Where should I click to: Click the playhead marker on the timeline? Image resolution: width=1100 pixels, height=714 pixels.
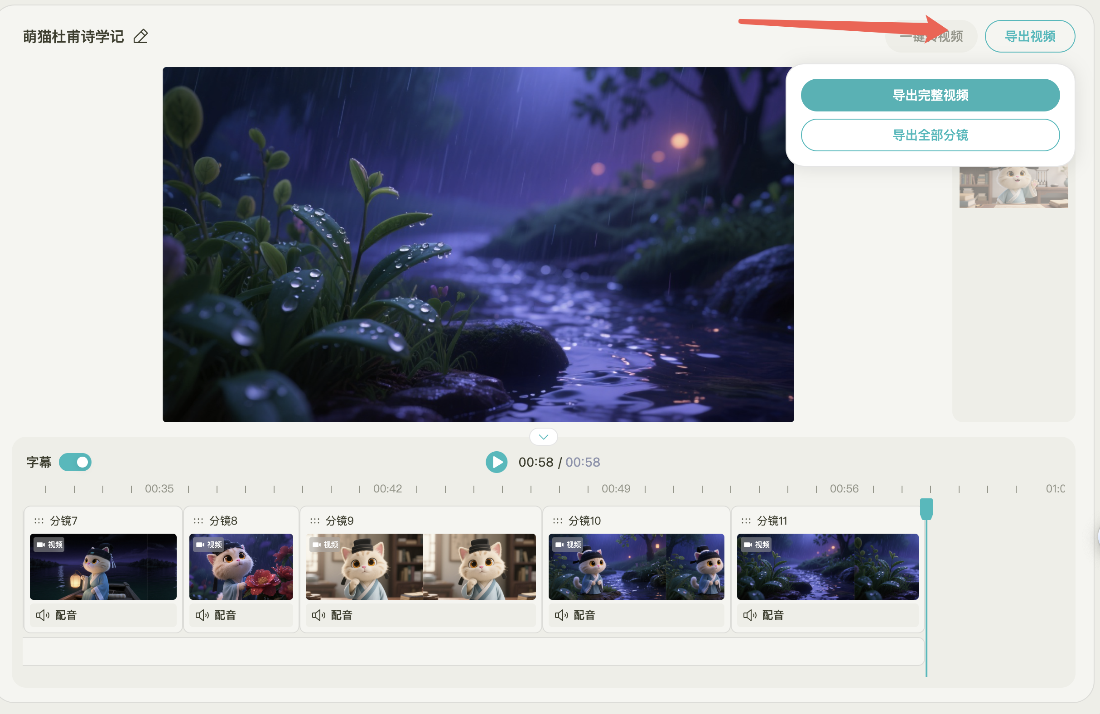tap(926, 508)
